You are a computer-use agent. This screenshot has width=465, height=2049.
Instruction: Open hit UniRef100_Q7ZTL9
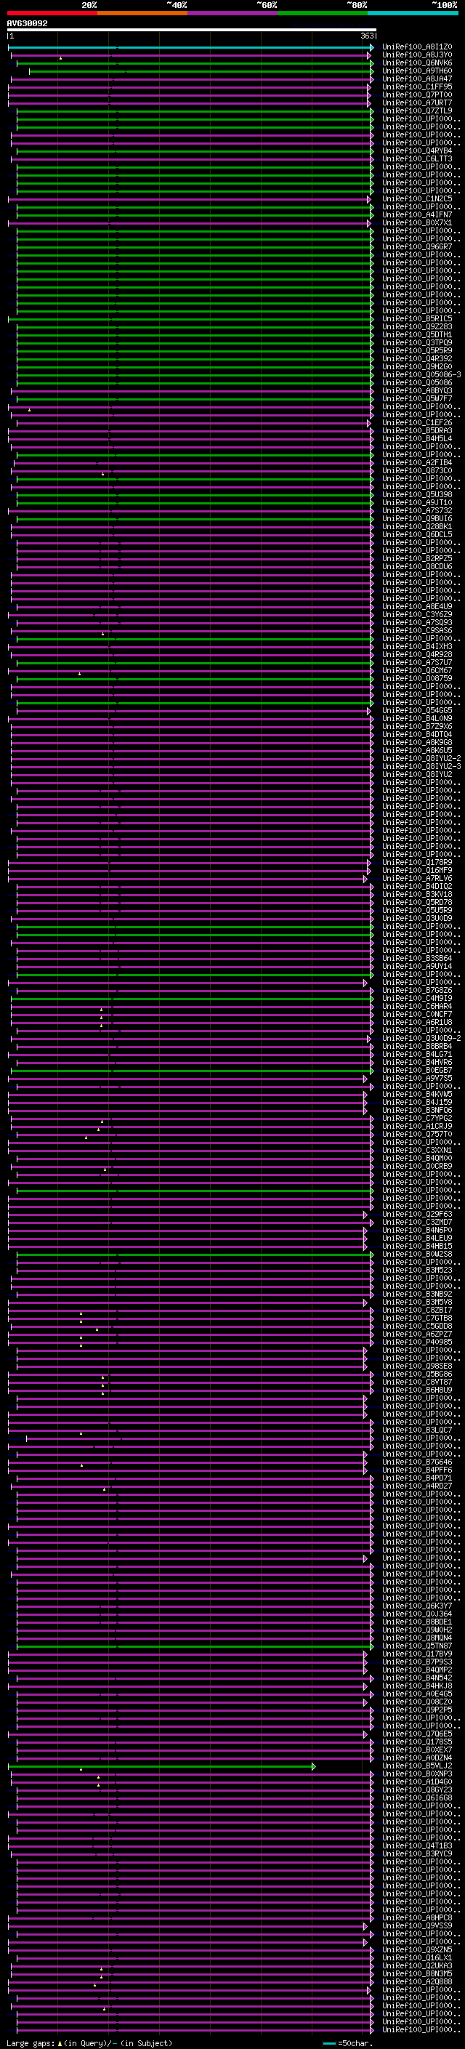tap(417, 110)
